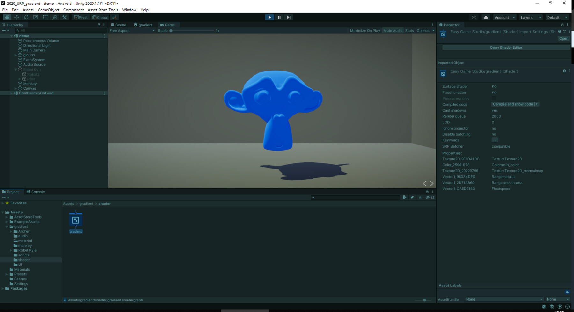Open the AssetBundle None dropdown

[x=504, y=299]
